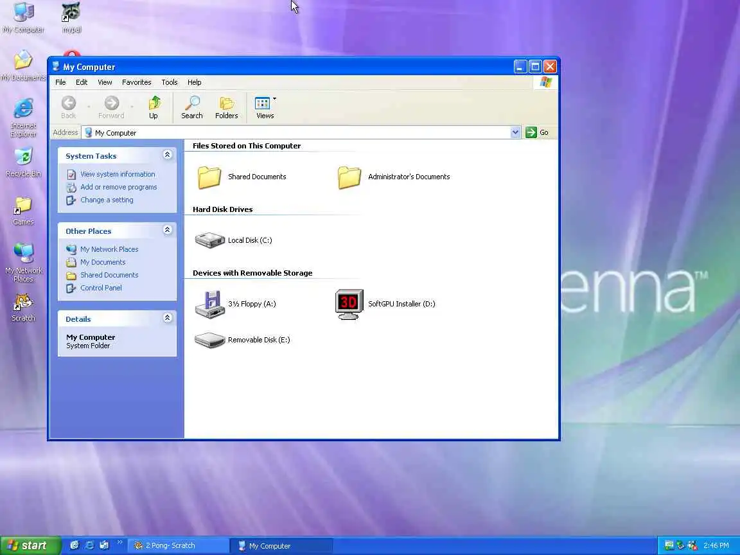This screenshot has width=740, height=555.
Task: Collapse the System Tasks panel
Action: (x=167, y=155)
